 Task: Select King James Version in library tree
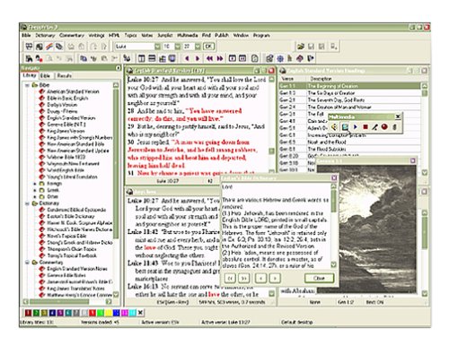tap(66, 131)
